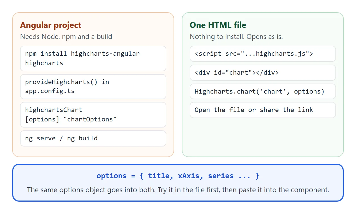
Task: Click the "options = { title, xAxis, series ... }" code
Action: point(178,176)
